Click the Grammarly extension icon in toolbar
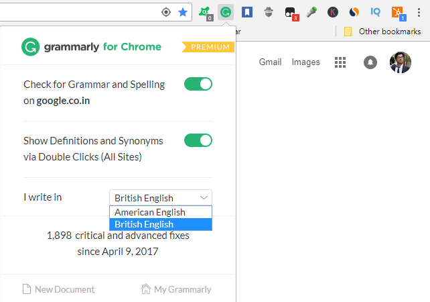 point(226,12)
